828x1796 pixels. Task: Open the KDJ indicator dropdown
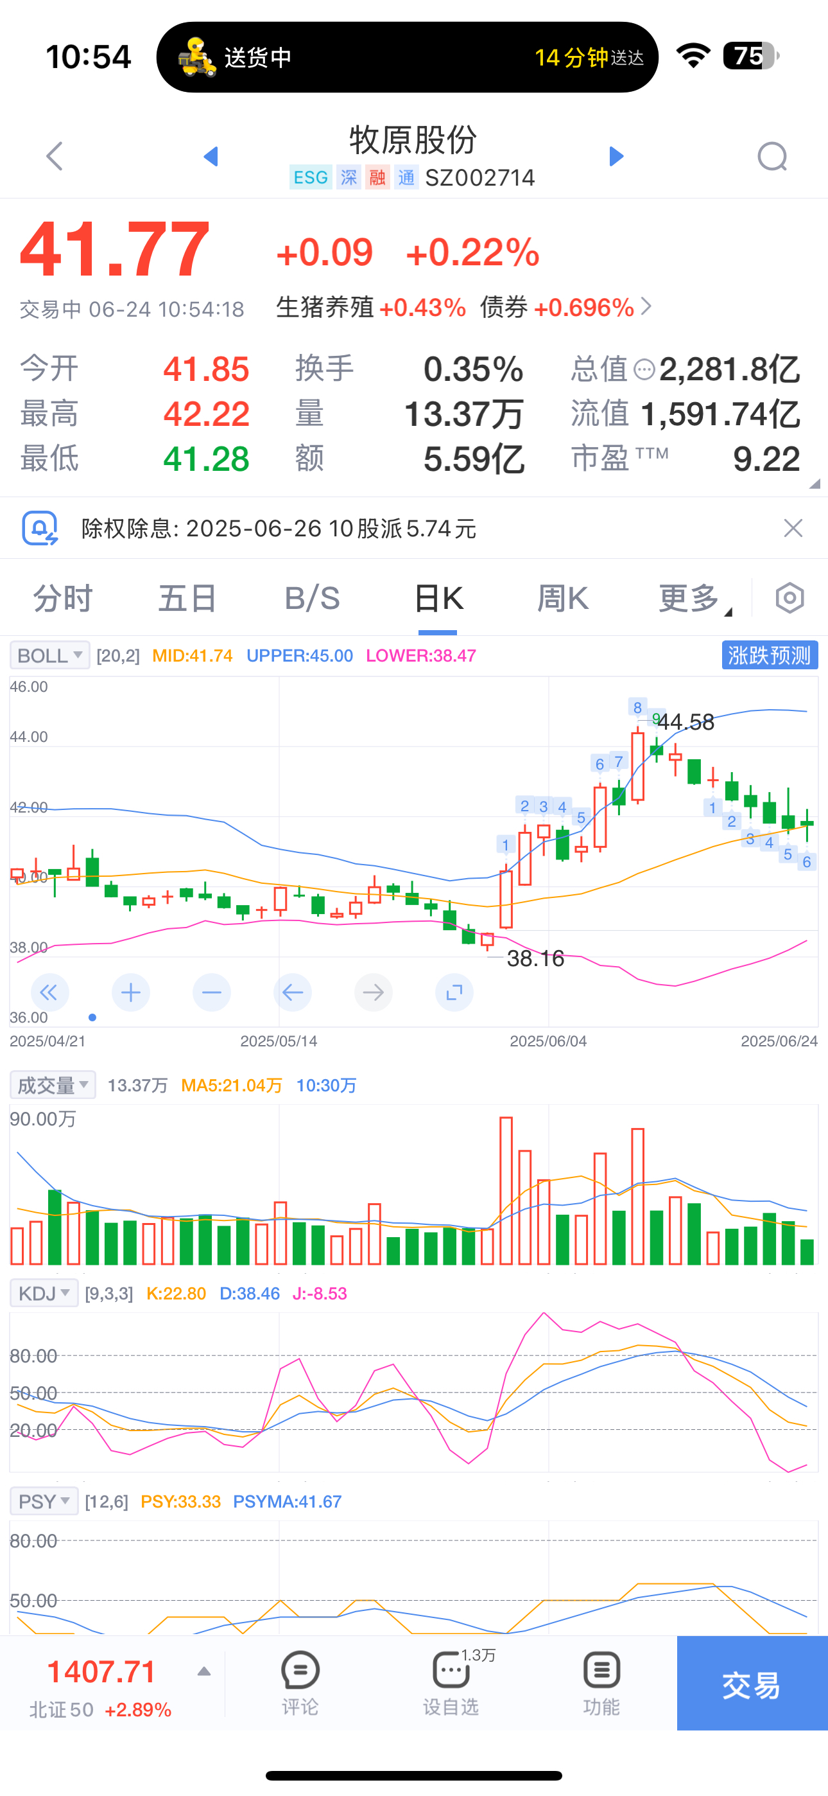(44, 1293)
